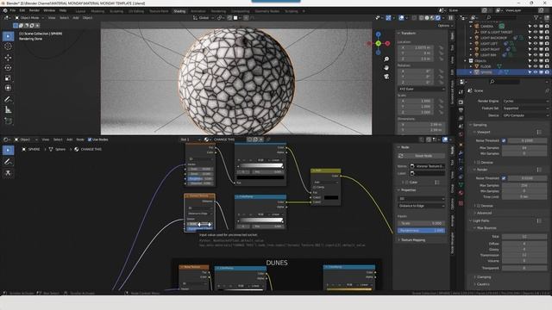This screenshot has width=552, height=310.
Task: Open node editor Add menu
Action: coord(70,139)
